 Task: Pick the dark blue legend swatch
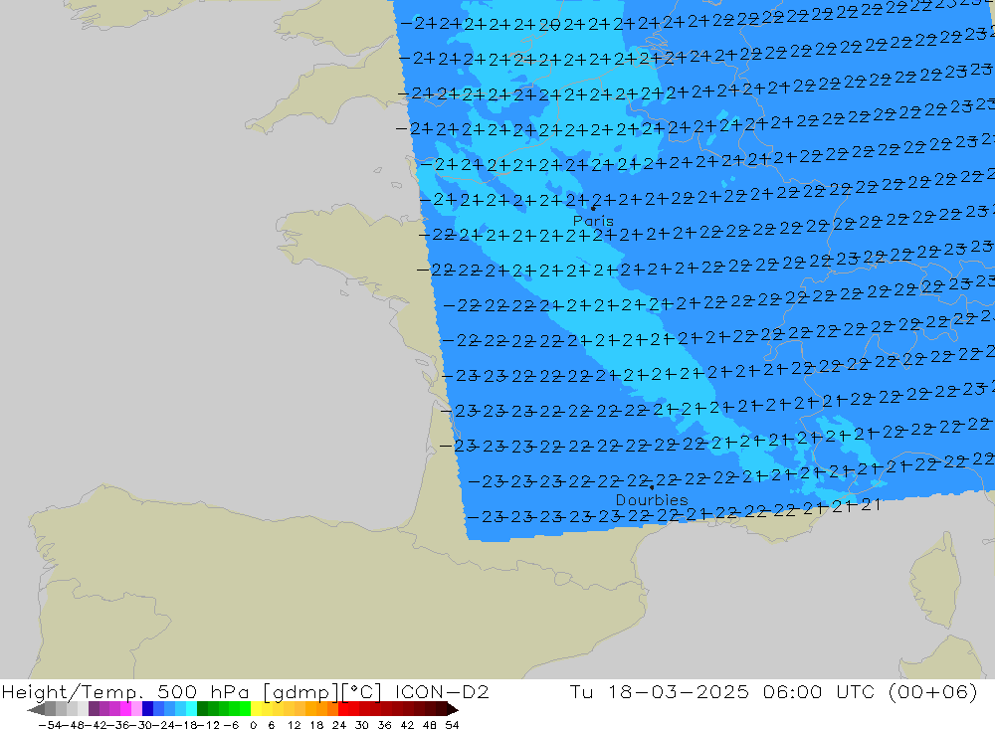pyautogui.click(x=148, y=709)
